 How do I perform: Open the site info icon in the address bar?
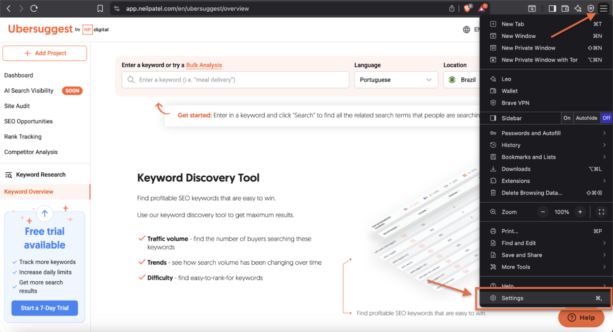tap(116, 8)
